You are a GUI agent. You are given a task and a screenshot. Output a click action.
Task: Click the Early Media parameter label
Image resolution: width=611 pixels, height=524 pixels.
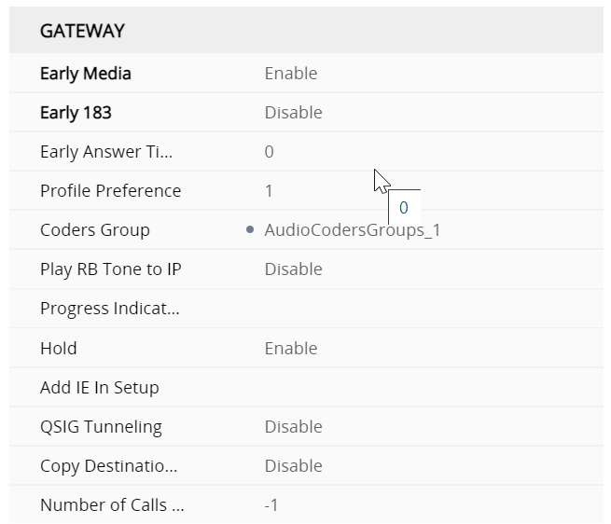click(x=86, y=74)
